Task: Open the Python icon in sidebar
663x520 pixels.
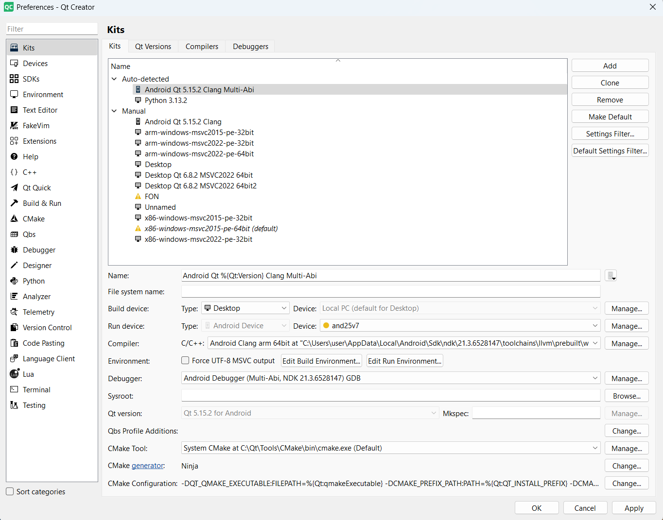Action: pyautogui.click(x=14, y=281)
